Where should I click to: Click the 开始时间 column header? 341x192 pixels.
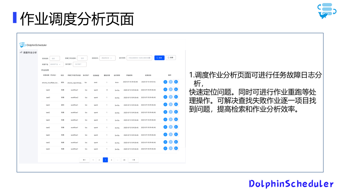coord(129,75)
